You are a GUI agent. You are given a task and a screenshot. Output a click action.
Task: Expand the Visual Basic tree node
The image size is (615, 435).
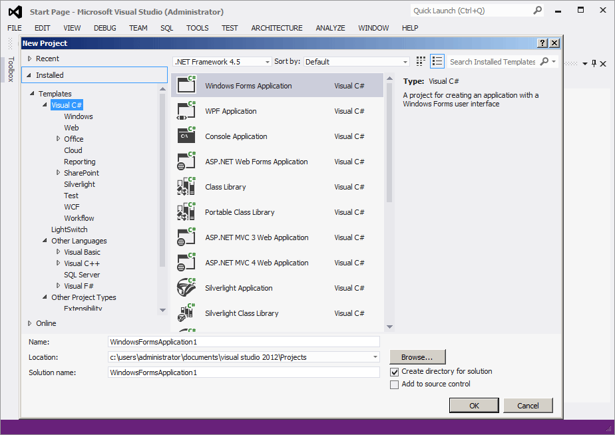tap(58, 251)
